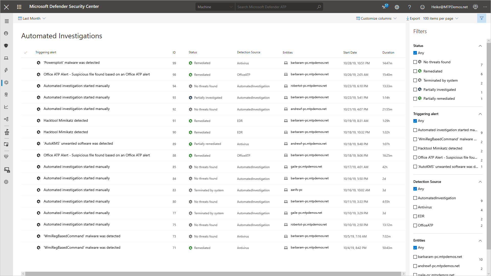Check the Terminated by system filter
Viewport: 491px width, 276px height.
coord(415,80)
